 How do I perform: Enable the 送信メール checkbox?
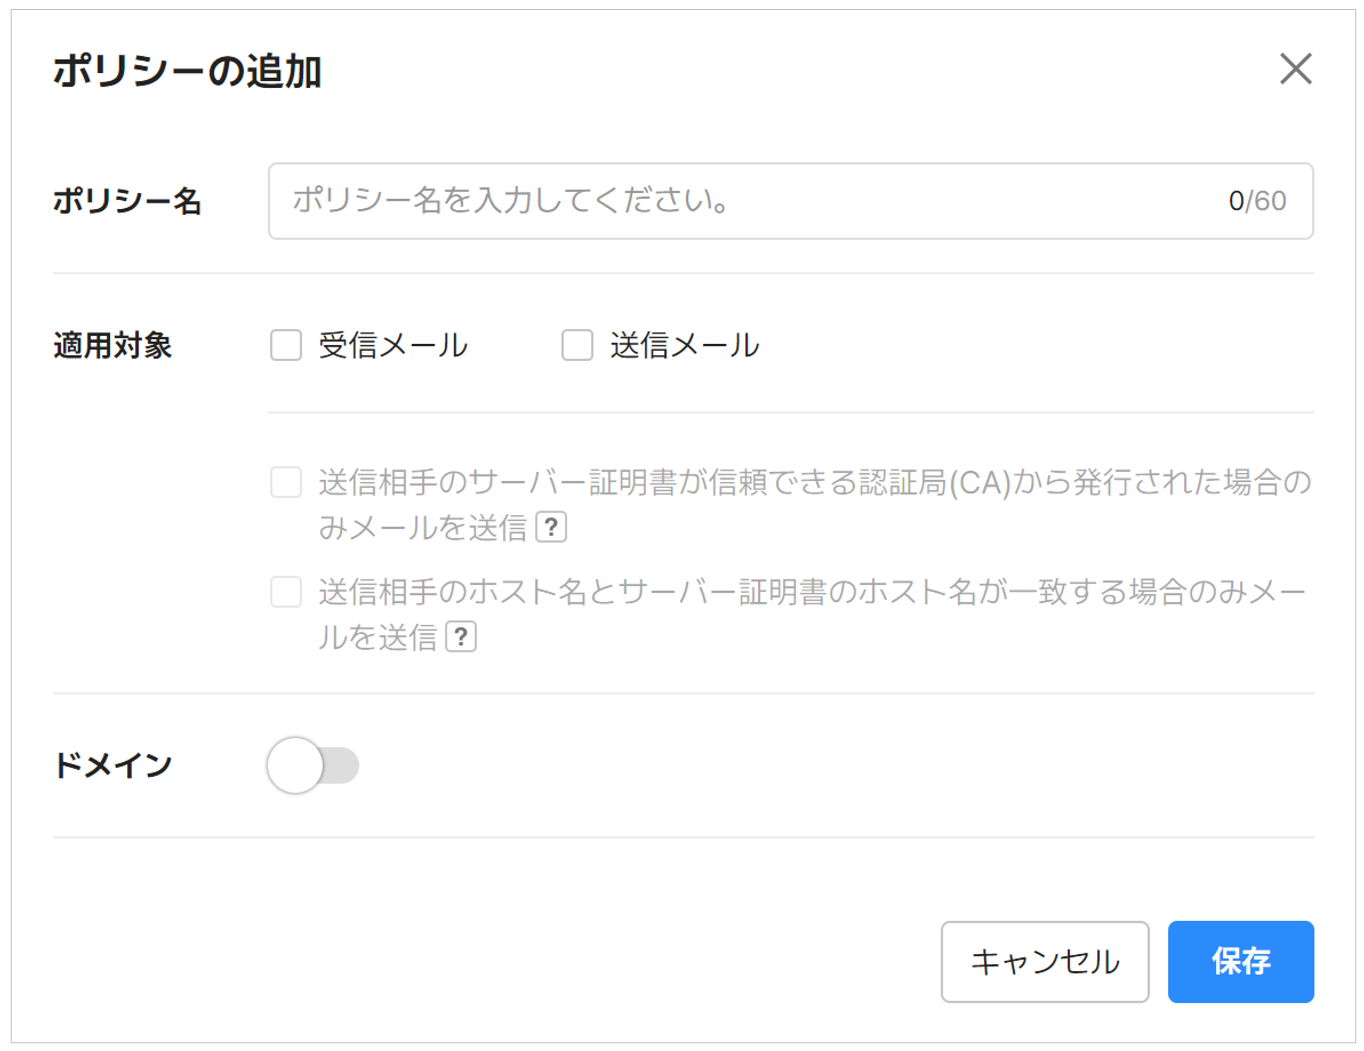coord(577,345)
